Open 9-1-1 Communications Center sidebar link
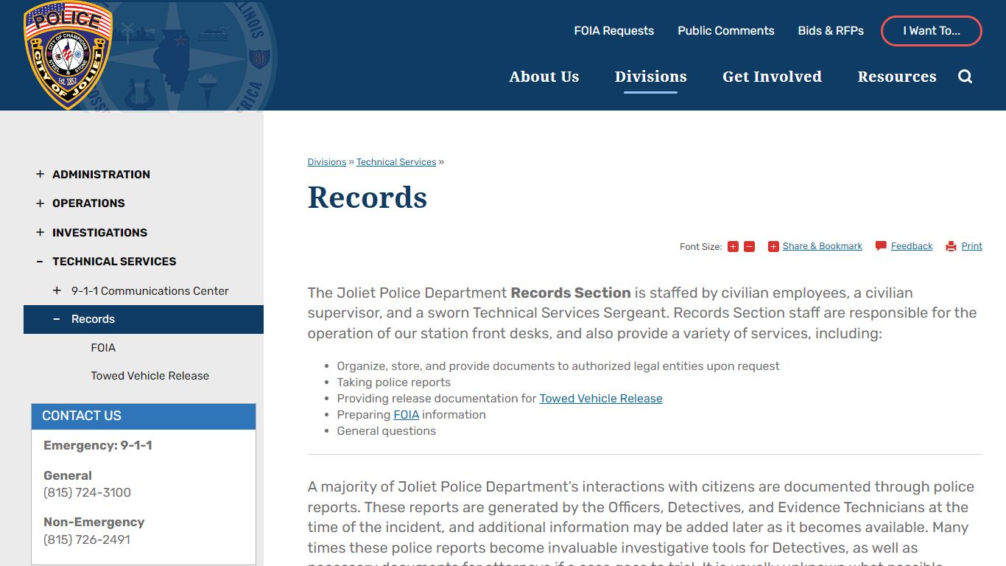1006x566 pixels. click(x=150, y=291)
